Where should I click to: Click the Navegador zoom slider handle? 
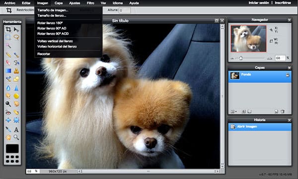pyautogui.click(x=241, y=58)
